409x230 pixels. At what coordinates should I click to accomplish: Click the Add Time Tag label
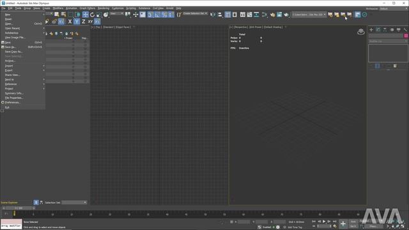pyautogui.click(x=295, y=227)
